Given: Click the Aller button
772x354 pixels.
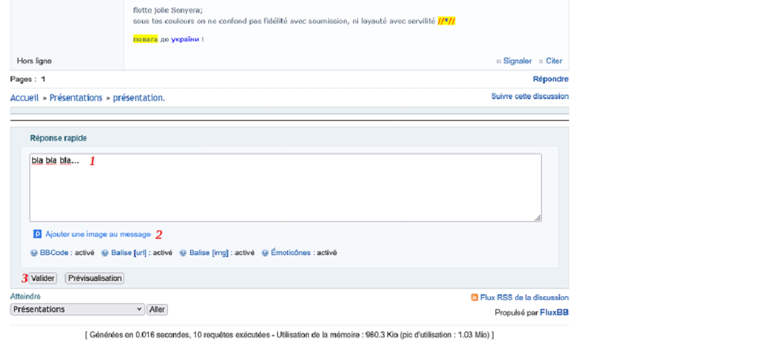Looking at the screenshot, I should pos(157,310).
